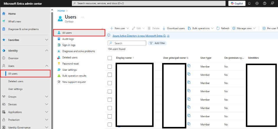
Task: Click the Identities column header
Action: coord(253,58)
